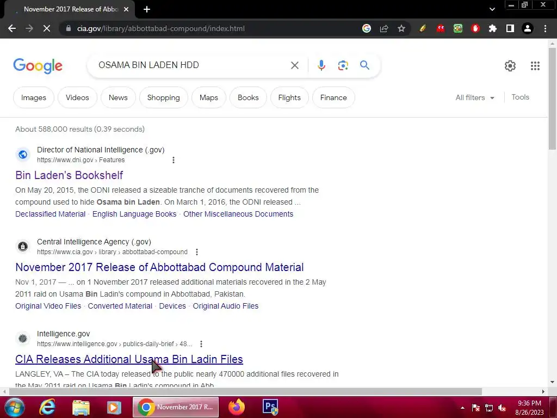
Task: Open November 2017 Release of Abbottabad result
Action: 159,267
